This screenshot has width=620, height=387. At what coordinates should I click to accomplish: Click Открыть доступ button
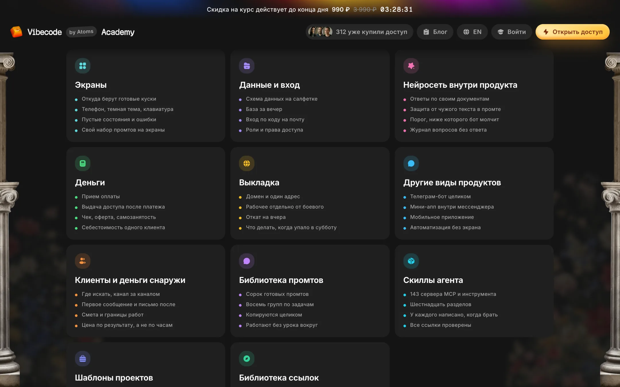click(573, 32)
